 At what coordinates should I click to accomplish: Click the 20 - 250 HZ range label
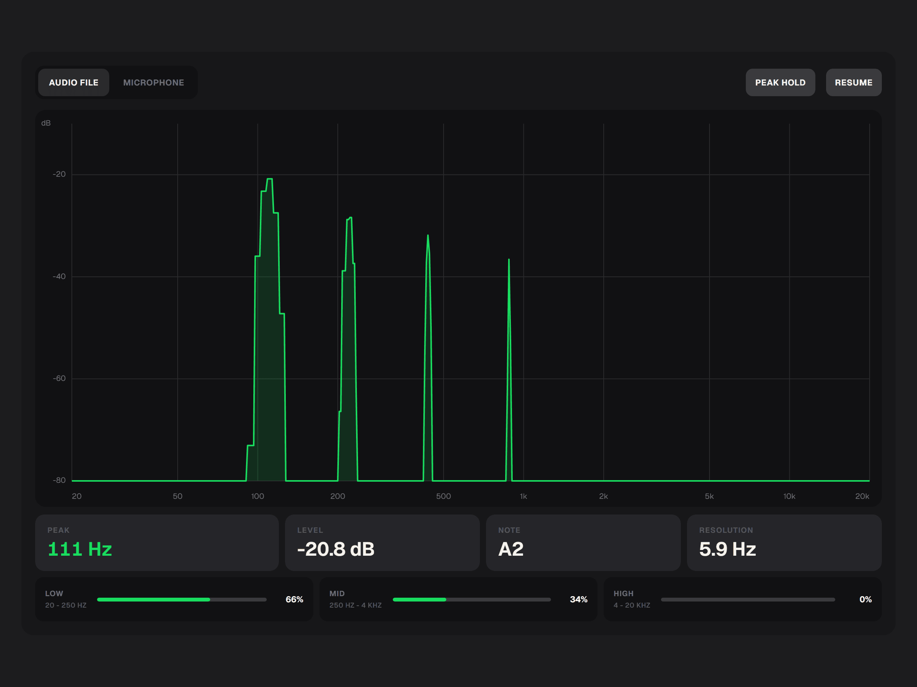tap(66, 605)
